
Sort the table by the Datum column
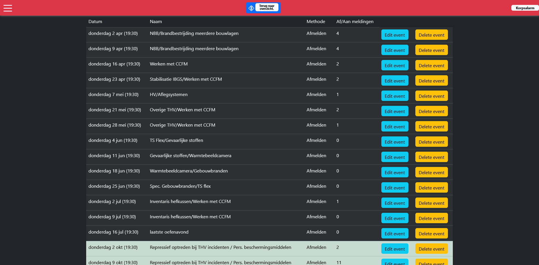pyautogui.click(x=95, y=21)
